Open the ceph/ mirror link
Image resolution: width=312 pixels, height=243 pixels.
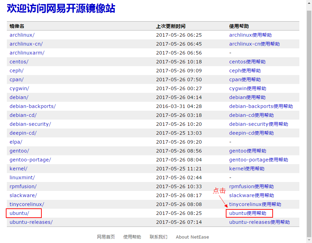pyautogui.click(x=16, y=71)
